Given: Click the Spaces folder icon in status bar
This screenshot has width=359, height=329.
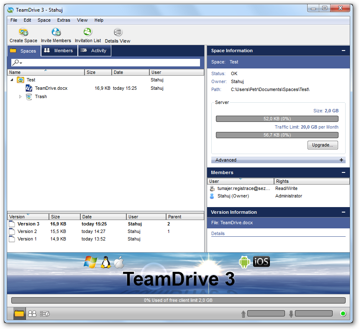Looking at the screenshot, I should (19, 314).
